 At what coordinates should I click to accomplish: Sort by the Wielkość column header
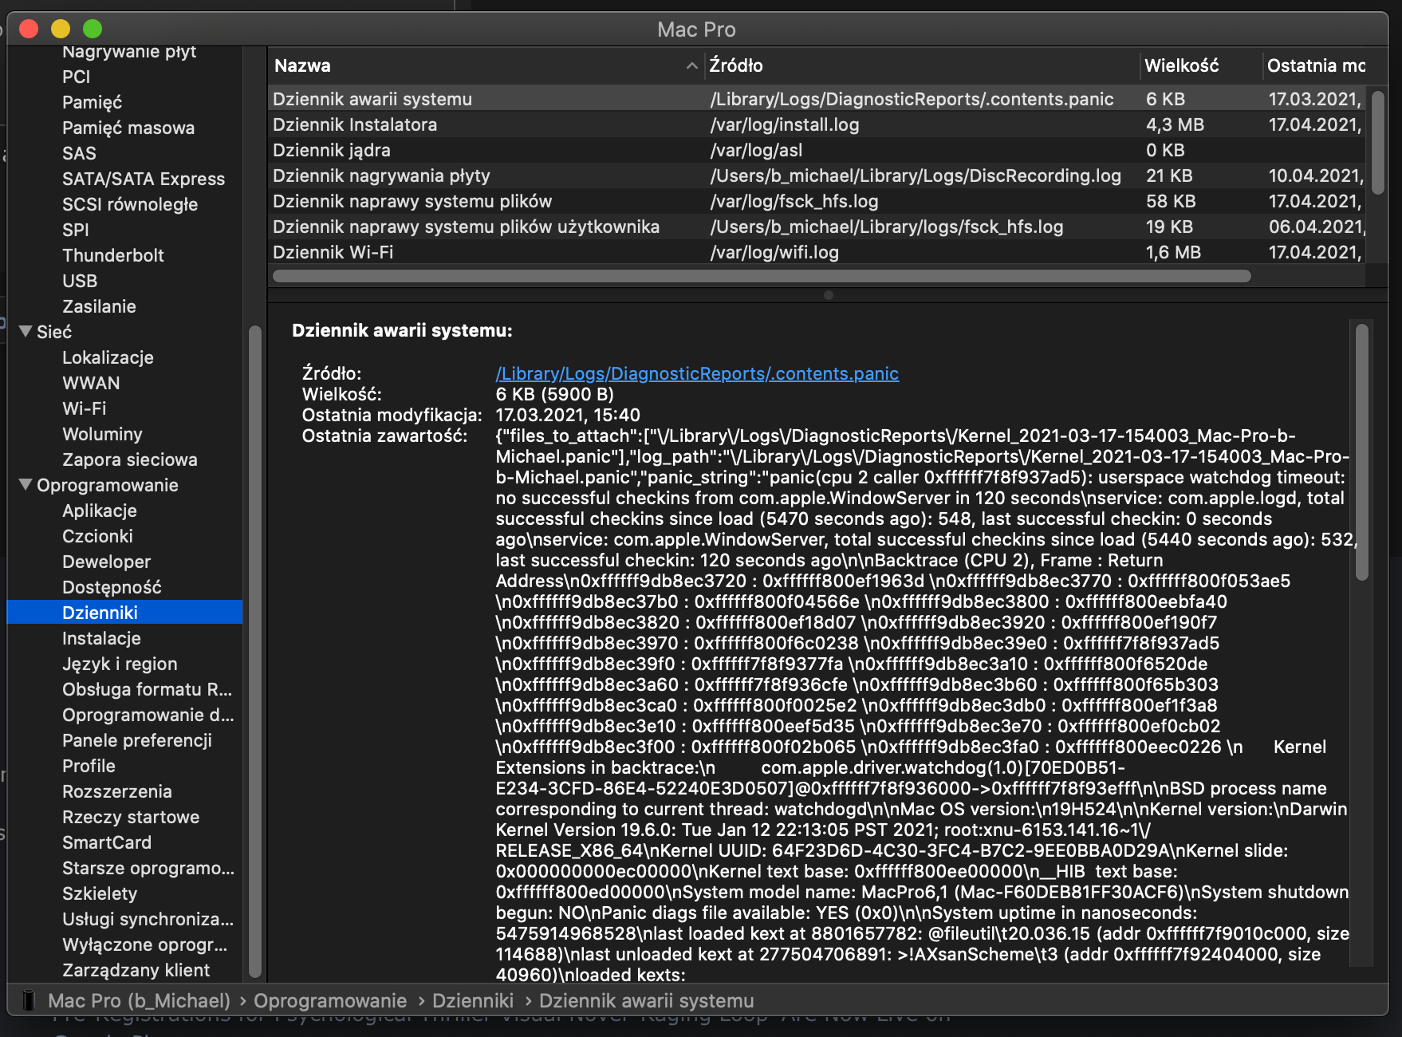tap(1201, 65)
